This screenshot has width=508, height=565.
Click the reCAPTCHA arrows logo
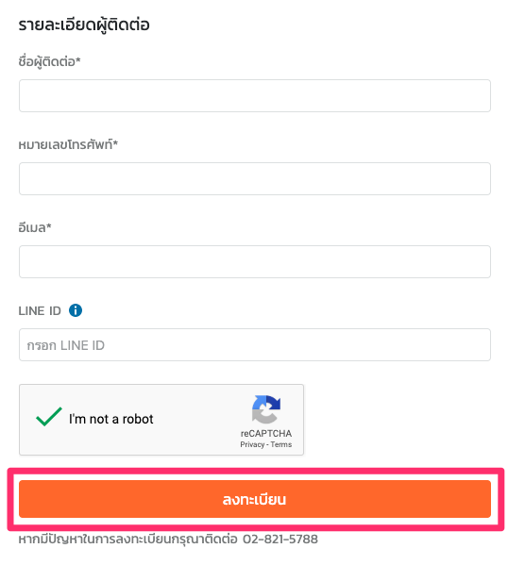coord(266,409)
